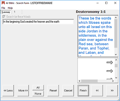Minimize the AV Bible window

tap(98, 3)
